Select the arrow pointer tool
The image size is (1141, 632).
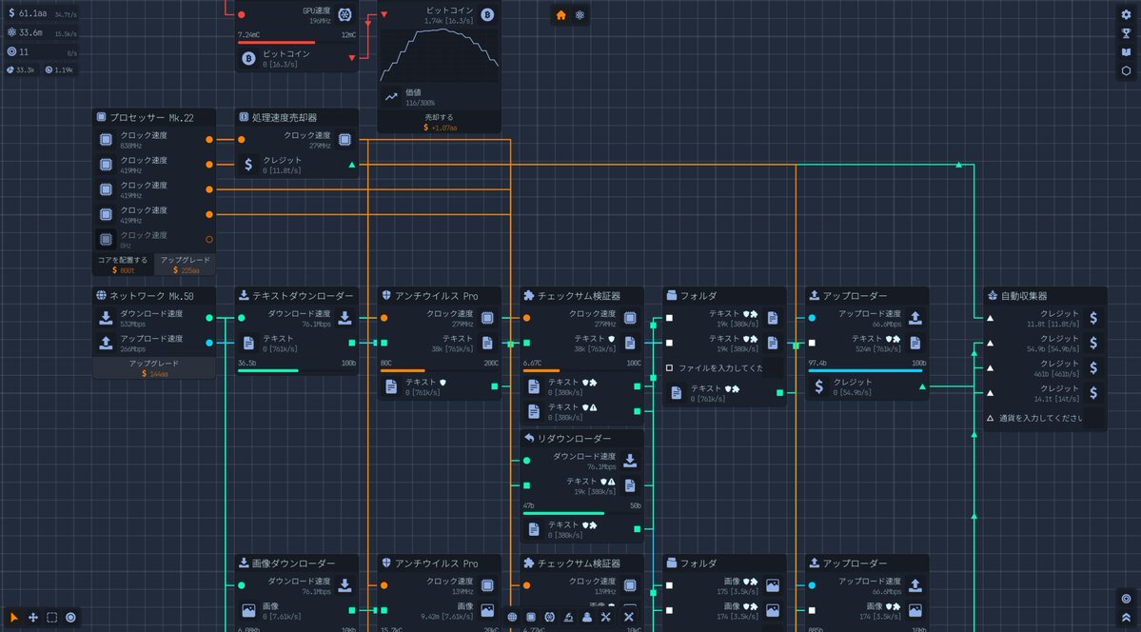point(14,617)
